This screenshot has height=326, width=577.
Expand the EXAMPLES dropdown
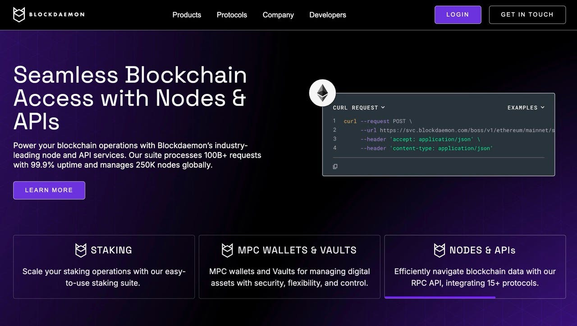(526, 107)
